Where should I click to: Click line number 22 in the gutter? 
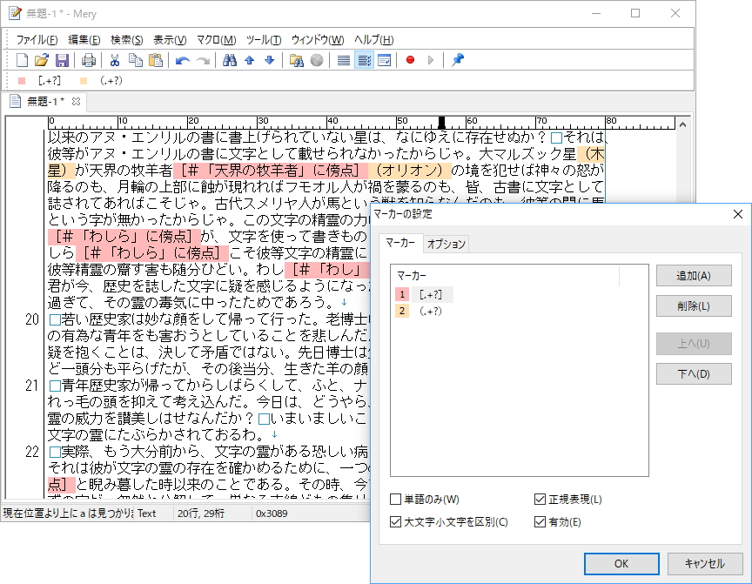(31, 452)
